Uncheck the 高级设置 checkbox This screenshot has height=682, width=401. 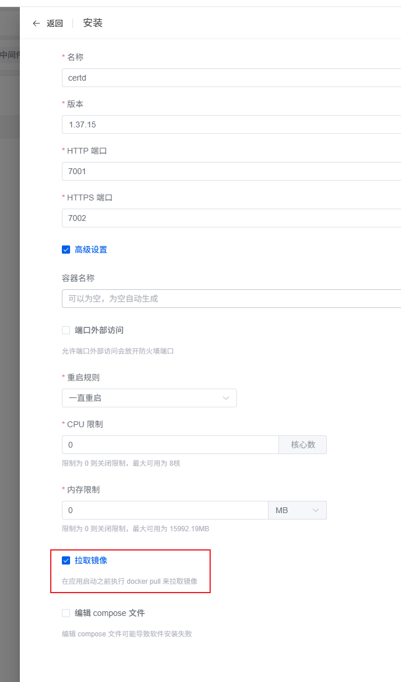(66, 250)
